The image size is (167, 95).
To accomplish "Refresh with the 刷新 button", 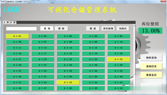I will point(93,29).
